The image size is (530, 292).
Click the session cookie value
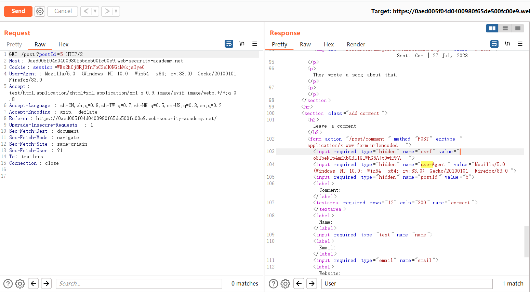click(101, 67)
